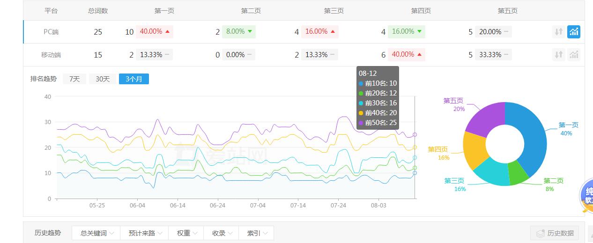The height and width of the screenshot is (243, 593).
Task: Click the PC端 row sort arrows icon
Action: point(558,32)
